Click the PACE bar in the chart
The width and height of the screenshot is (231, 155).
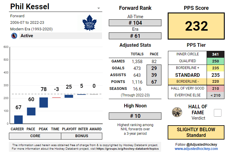(31, 111)
